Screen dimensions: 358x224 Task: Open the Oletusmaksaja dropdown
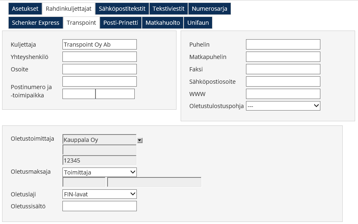pos(99,172)
